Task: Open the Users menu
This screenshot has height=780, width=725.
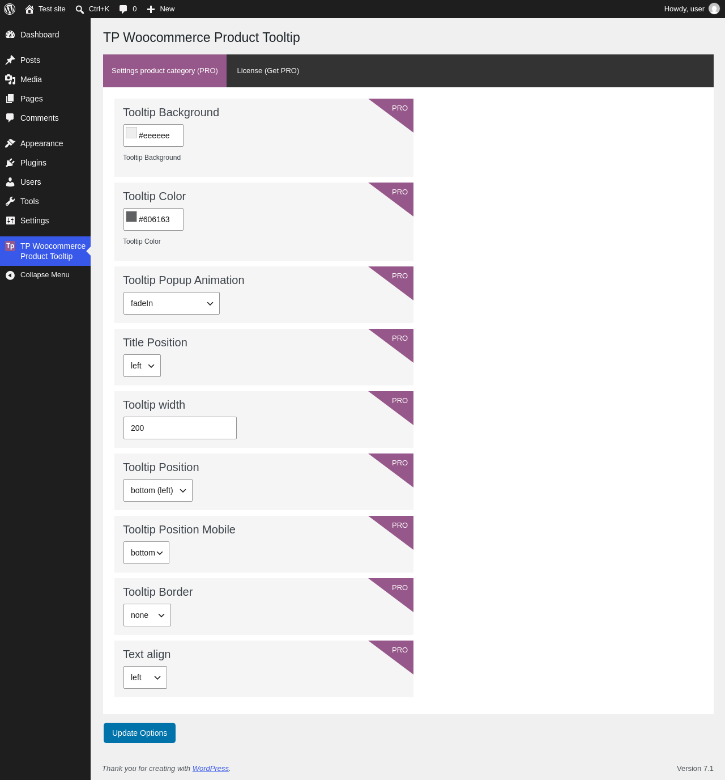Action: tap(45, 182)
